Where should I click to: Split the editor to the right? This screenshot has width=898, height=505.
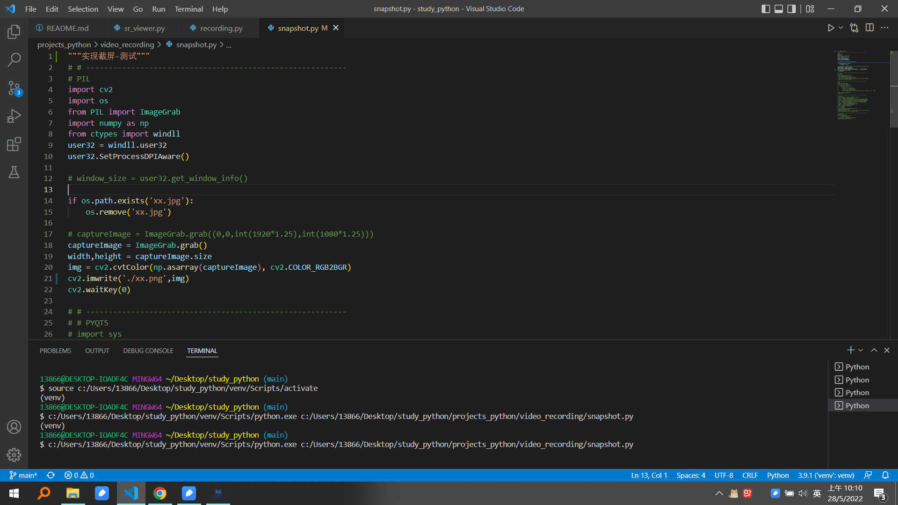click(x=869, y=28)
